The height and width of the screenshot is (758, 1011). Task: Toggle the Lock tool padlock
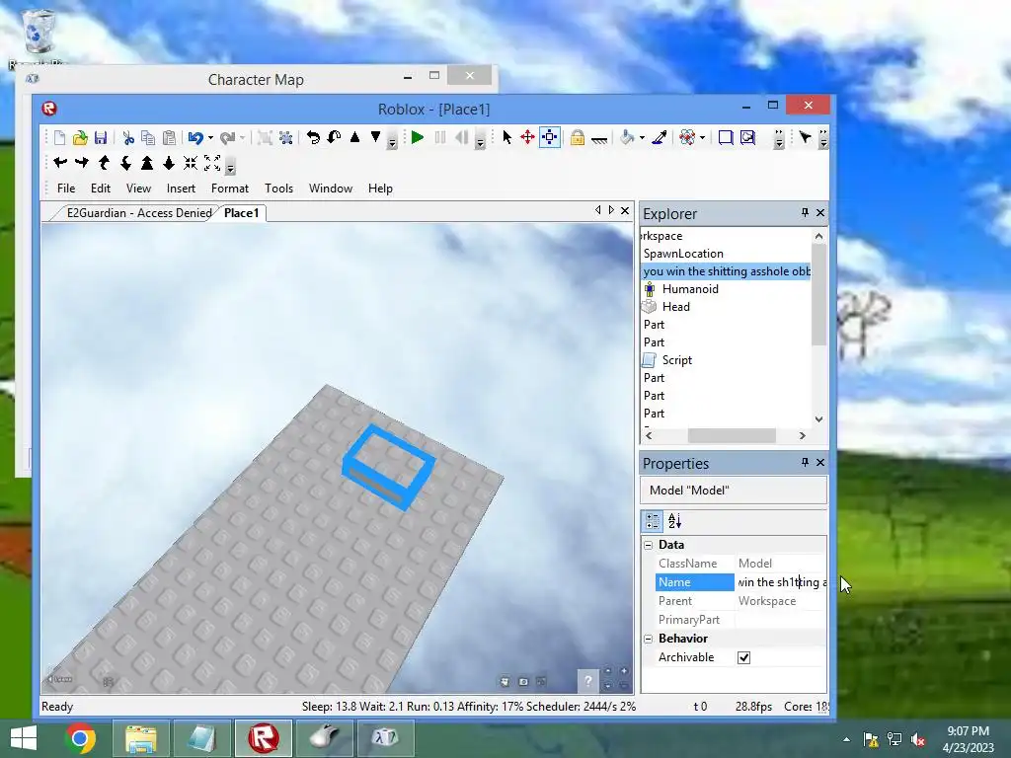pos(577,137)
